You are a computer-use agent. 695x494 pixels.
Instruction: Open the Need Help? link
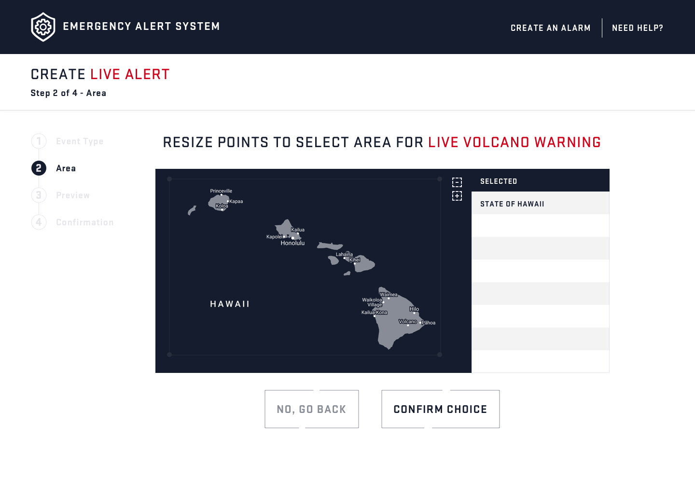coord(638,28)
